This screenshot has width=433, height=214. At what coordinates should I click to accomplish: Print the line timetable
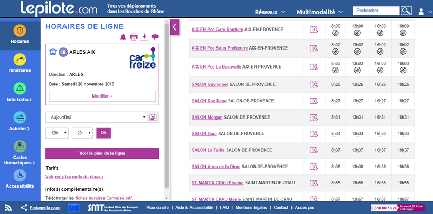[x=134, y=37]
